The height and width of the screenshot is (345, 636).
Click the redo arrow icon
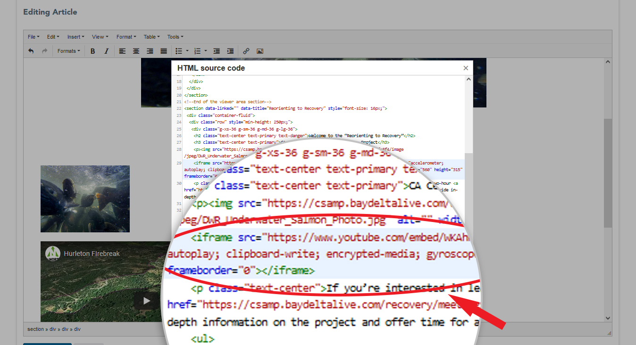(x=45, y=51)
